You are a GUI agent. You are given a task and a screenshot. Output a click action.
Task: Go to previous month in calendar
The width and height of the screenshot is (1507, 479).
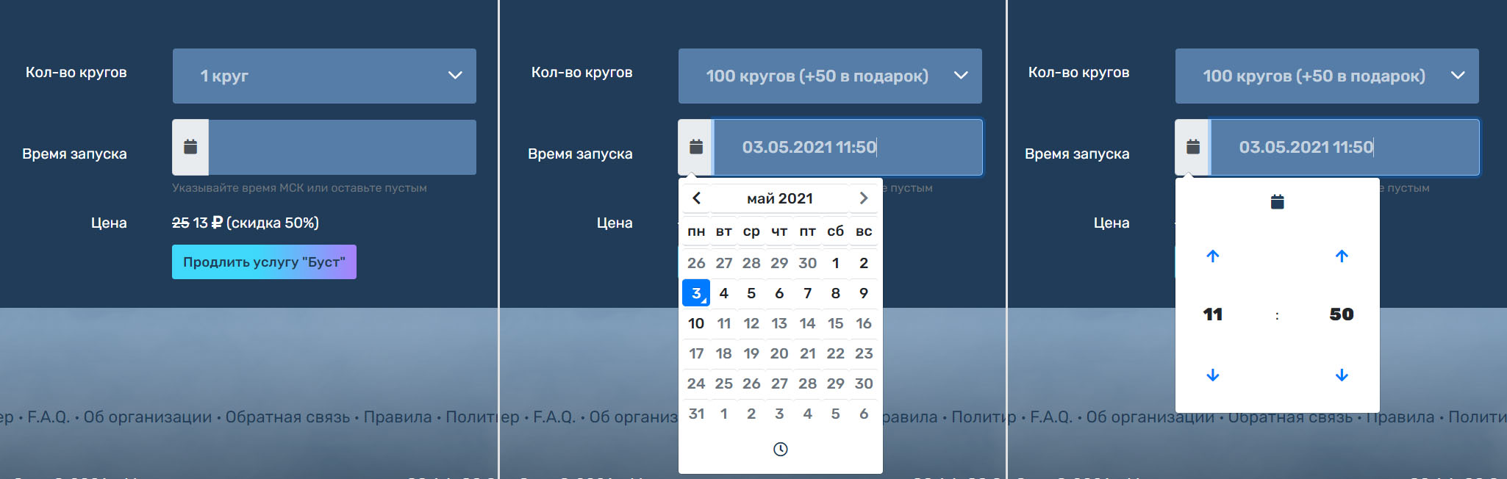697,198
